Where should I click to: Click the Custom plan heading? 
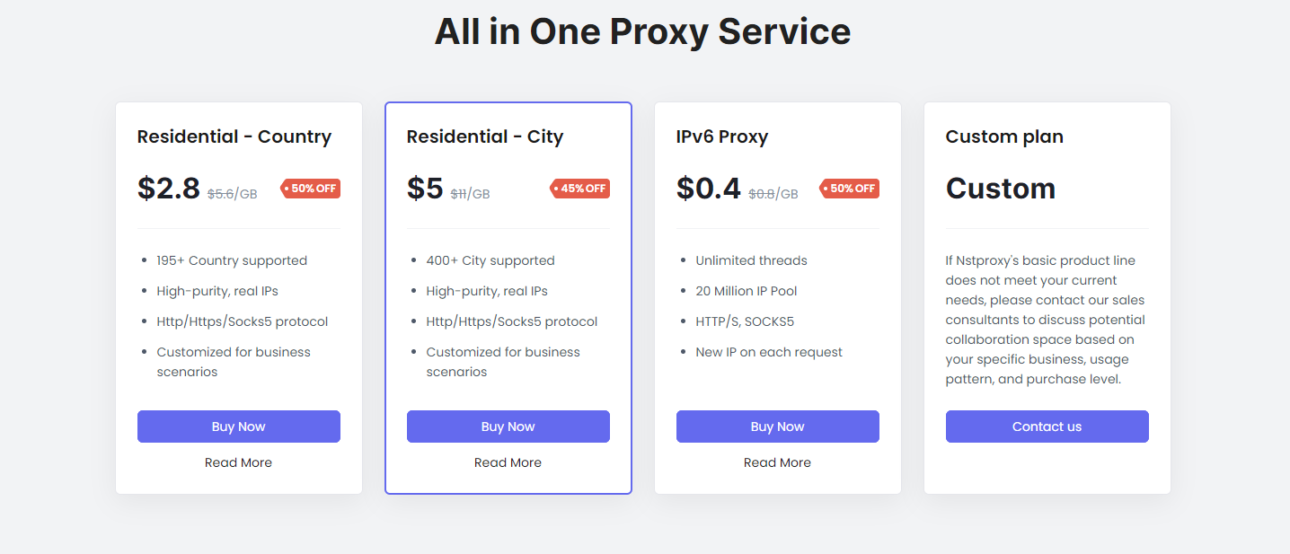click(x=1003, y=136)
